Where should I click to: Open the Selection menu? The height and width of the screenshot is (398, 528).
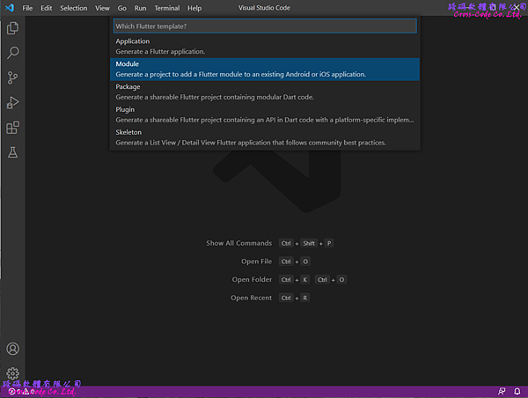[73, 8]
